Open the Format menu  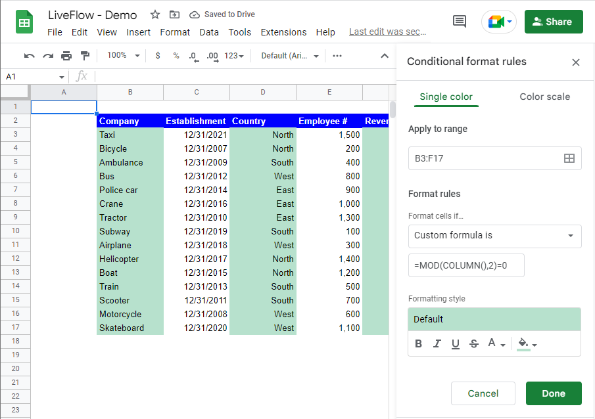click(x=174, y=32)
